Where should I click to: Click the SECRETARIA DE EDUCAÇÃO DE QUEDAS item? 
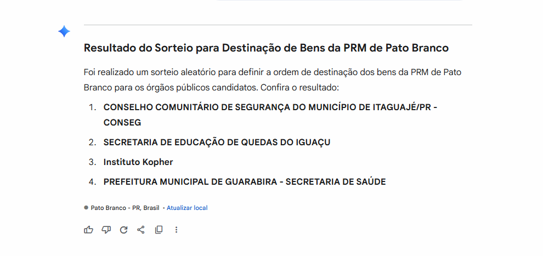point(217,143)
